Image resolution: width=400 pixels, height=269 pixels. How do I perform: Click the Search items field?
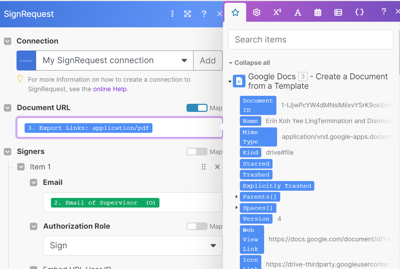click(310, 40)
